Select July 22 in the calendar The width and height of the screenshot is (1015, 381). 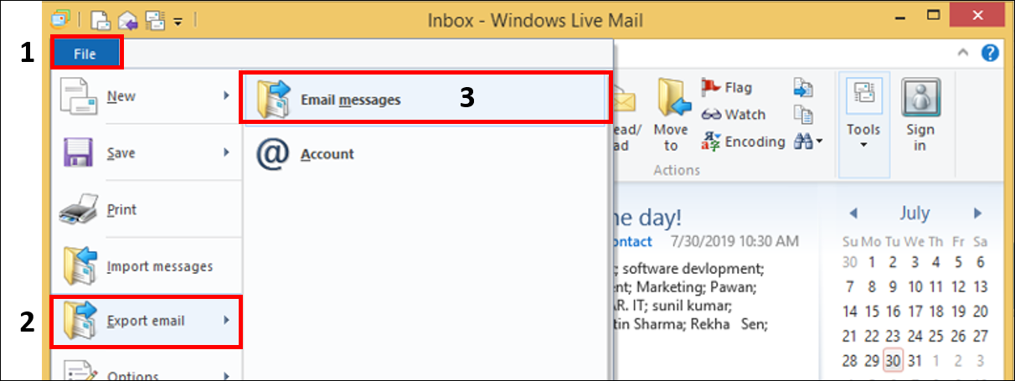pos(871,336)
